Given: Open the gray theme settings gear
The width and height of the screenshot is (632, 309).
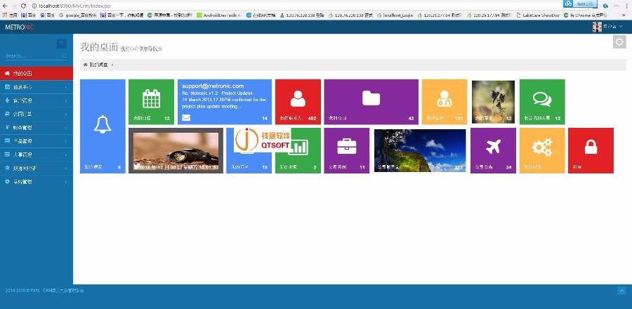Looking at the screenshot, I should point(619,42).
